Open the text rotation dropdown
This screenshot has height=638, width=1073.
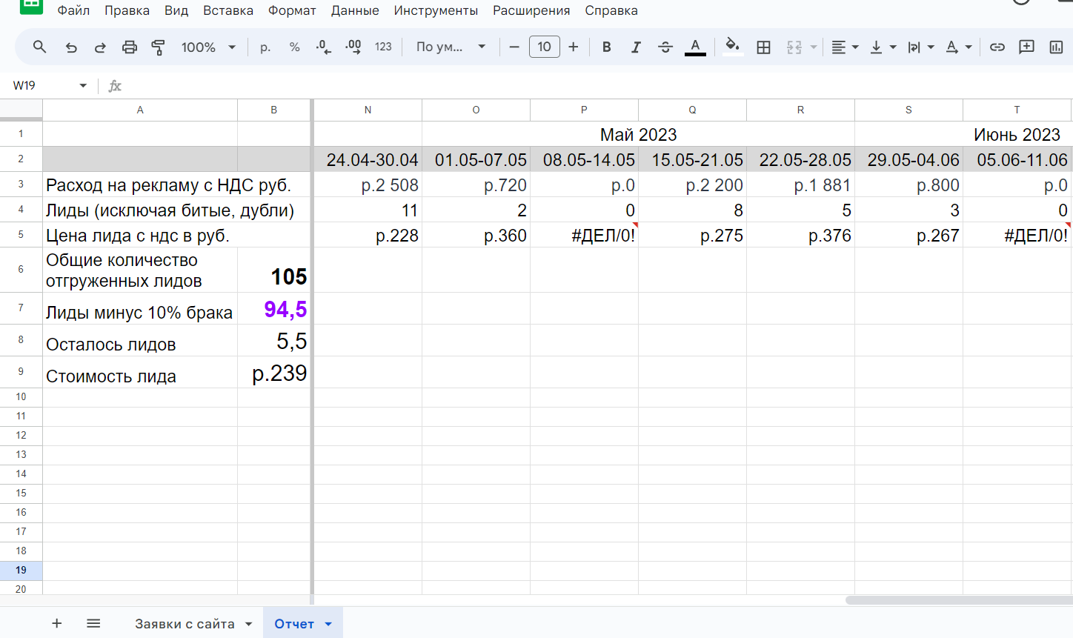[958, 47]
